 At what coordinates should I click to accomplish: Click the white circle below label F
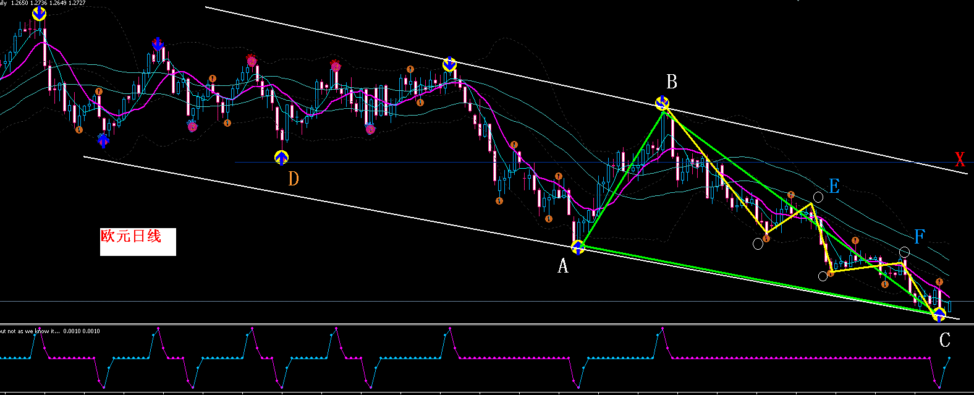pyautogui.click(x=904, y=252)
